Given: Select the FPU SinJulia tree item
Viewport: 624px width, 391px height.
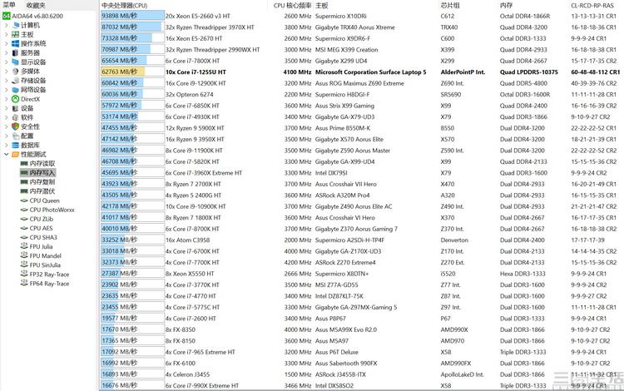Looking at the screenshot, I should 45,265.
